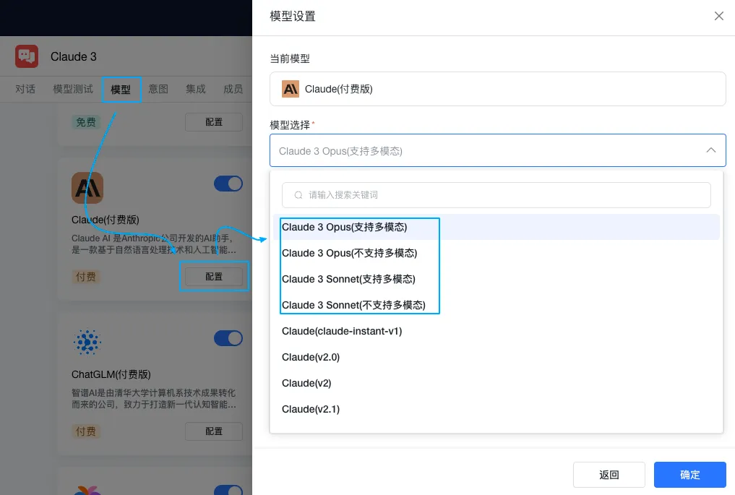Click the Anthropic logo on the Claude(付费版) card

(x=87, y=188)
